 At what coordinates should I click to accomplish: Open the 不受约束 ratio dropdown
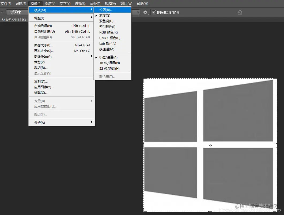click(17, 12)
